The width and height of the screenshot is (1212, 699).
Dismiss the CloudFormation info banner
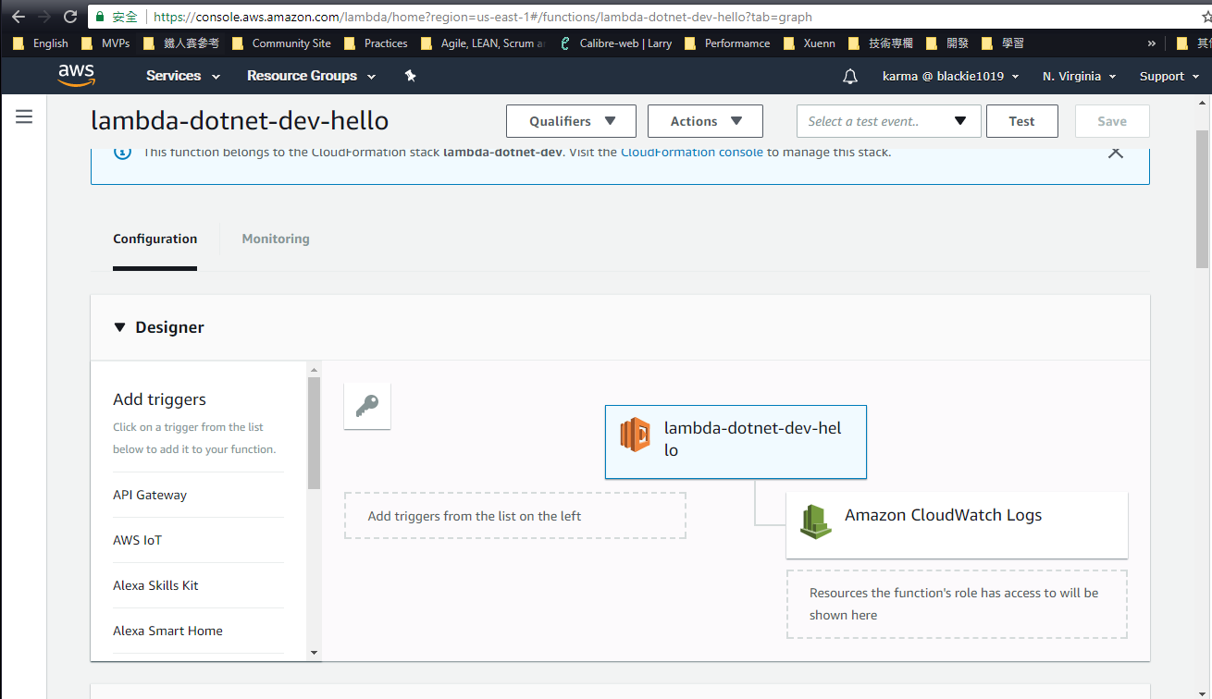(1116, 153)
